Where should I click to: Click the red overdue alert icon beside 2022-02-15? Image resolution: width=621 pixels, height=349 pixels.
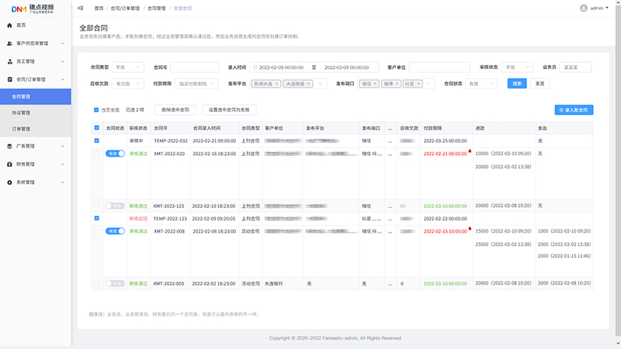coord(470,228)
